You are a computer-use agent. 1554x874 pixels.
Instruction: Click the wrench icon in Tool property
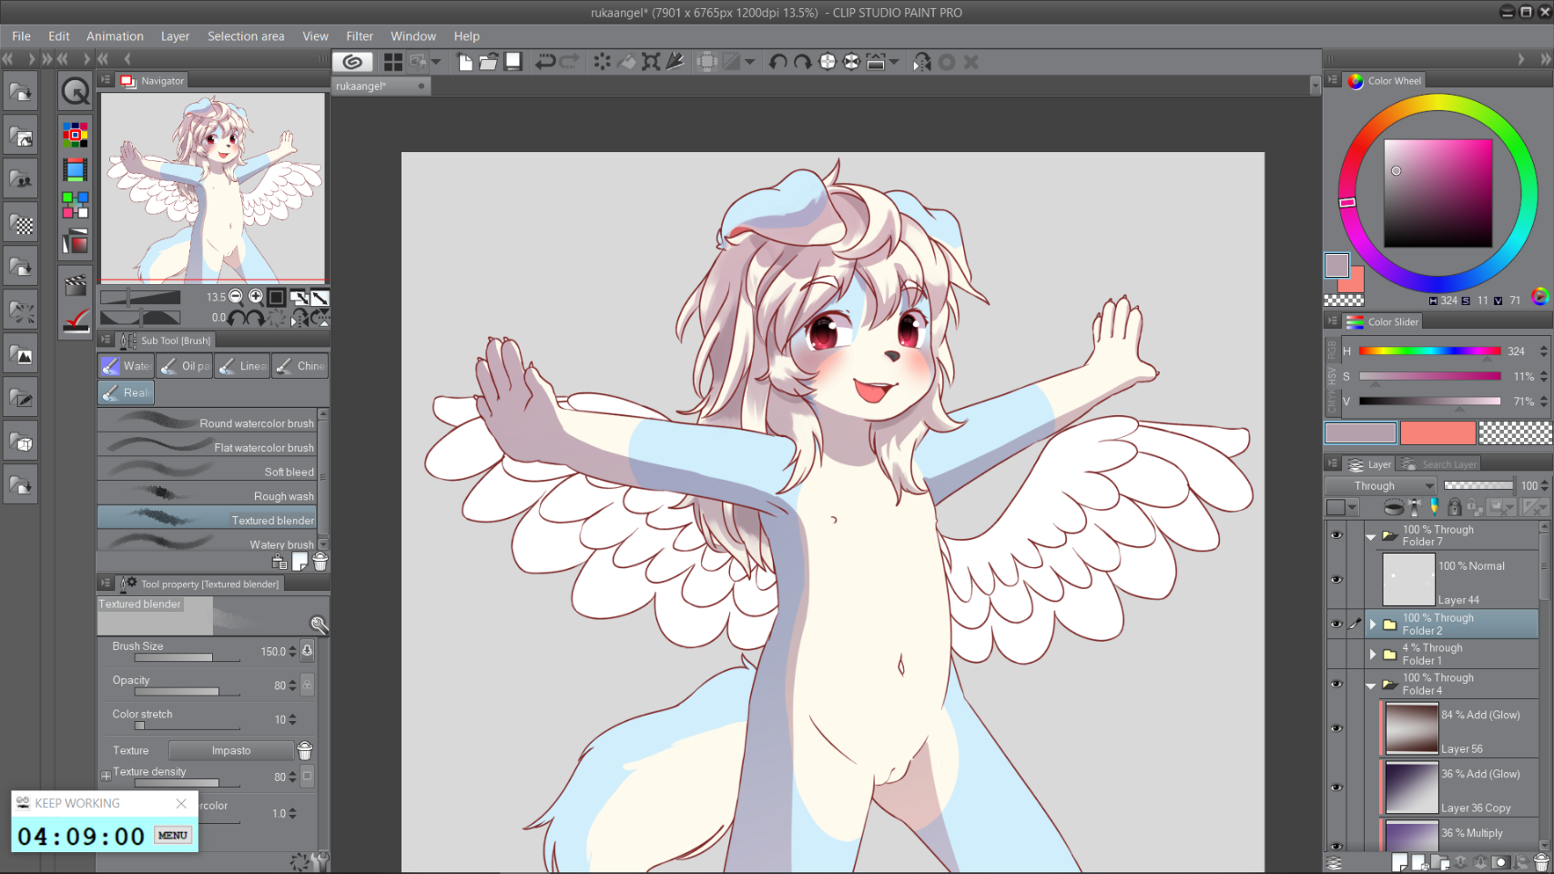pos(319,625)
